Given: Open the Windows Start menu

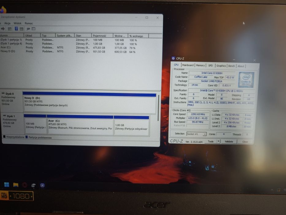Looking at the screenshot, I should (x=7, y=185).
